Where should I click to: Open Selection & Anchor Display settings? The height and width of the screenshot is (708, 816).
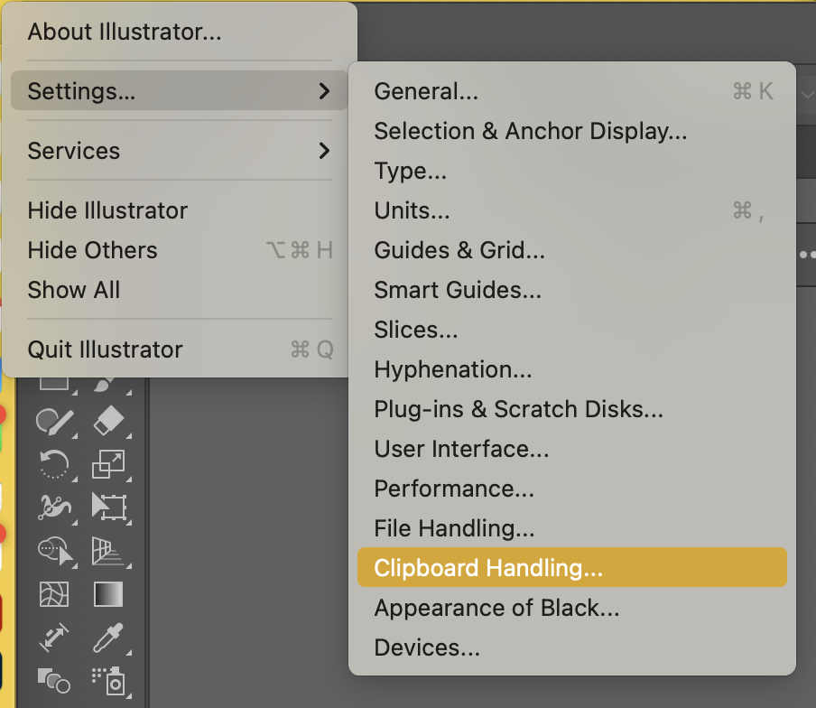[x=572, y=131]
